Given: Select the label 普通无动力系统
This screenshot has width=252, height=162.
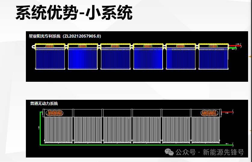Looking at the screenshot, I should coord(44,103).
